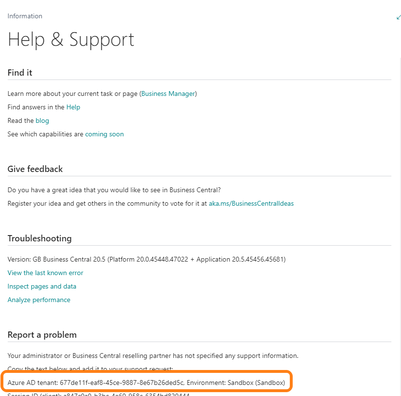The height and width of the screenshot is (396, 401).
Task: Click the administrator support information message
Action: pyautogui.click(x=153, y=356)
